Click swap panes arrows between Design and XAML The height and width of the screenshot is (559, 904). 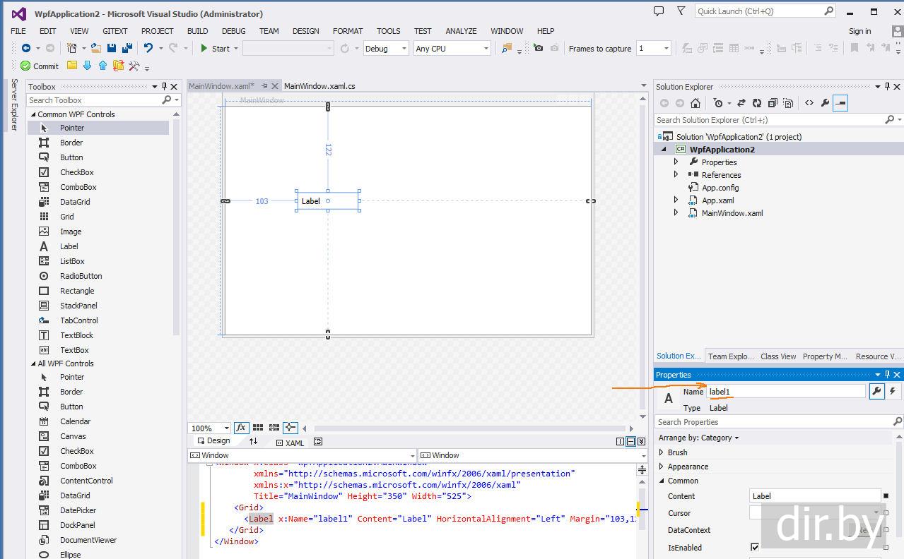point(253,441)
